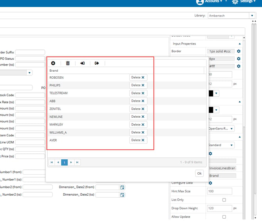Add a new brand row with plus icon
The height and width of the screenshot is (221, 262).
point(53,63)
